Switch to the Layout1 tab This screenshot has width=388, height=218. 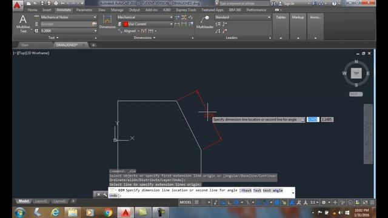tap(41, 201)
